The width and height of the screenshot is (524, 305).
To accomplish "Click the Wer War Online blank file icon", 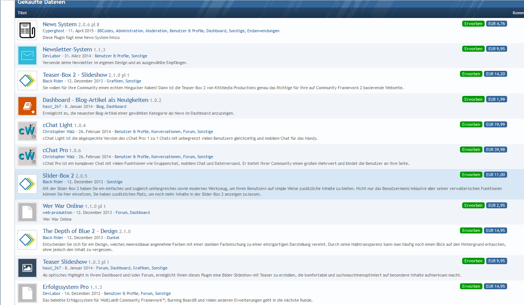I will (27, 212).
